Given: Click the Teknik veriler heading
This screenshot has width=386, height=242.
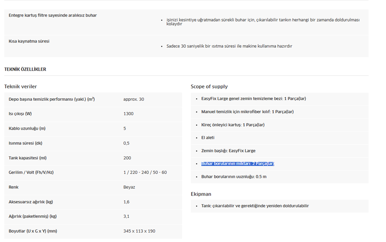Looking at the screenshot, I should 20,86.
